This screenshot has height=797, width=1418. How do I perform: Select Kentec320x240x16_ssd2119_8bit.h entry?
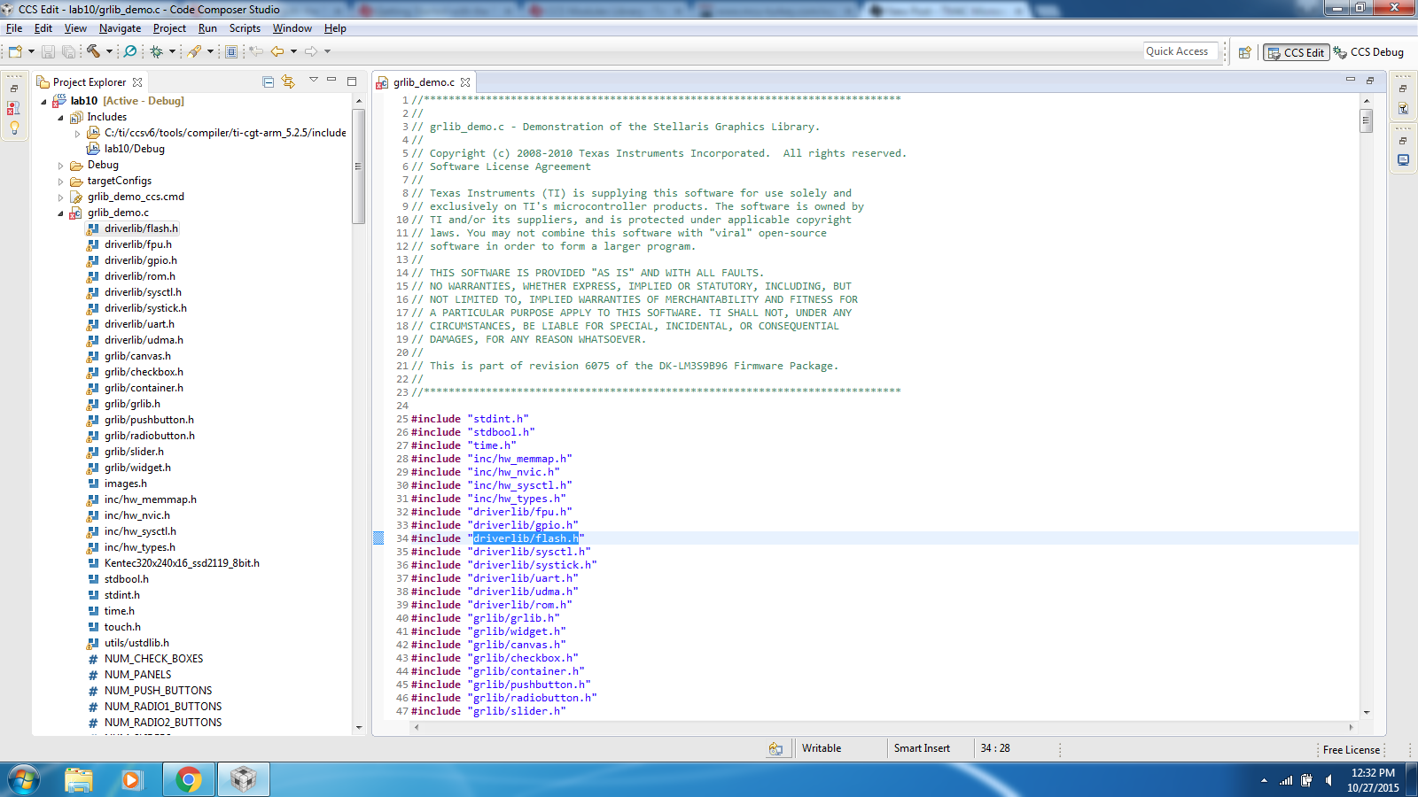tap(182, 563)
